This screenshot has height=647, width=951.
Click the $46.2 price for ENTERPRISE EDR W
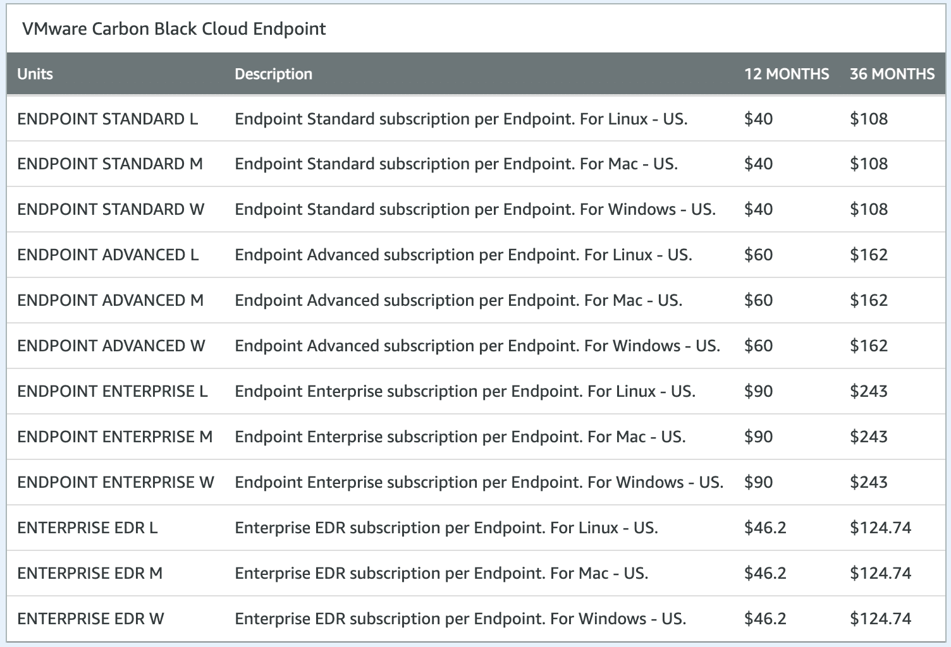765,619
